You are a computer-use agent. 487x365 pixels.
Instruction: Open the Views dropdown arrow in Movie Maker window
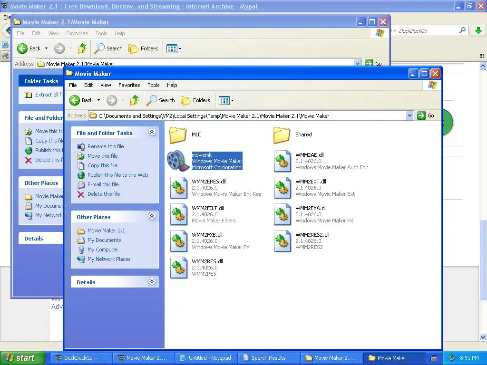[x=232, y=101]
